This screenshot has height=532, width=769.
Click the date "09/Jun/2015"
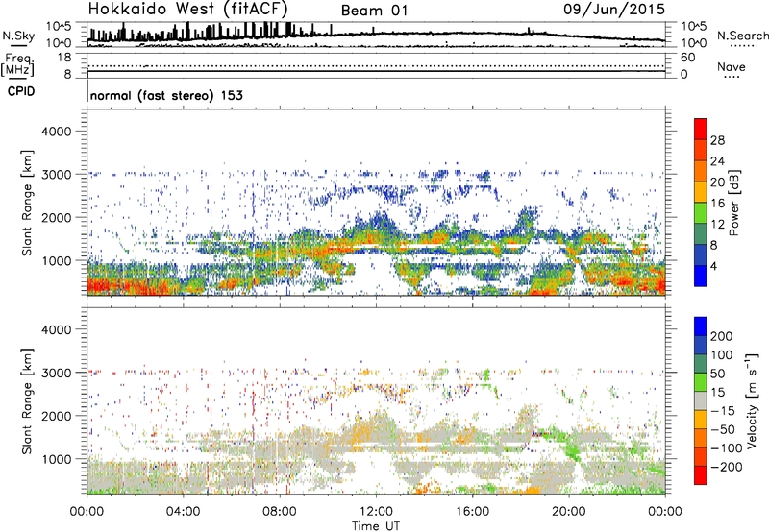point(614,9)
